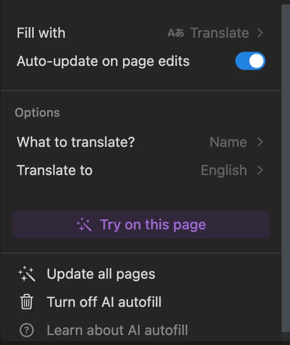Open the What to translate? option

click(x=76, y=142)
